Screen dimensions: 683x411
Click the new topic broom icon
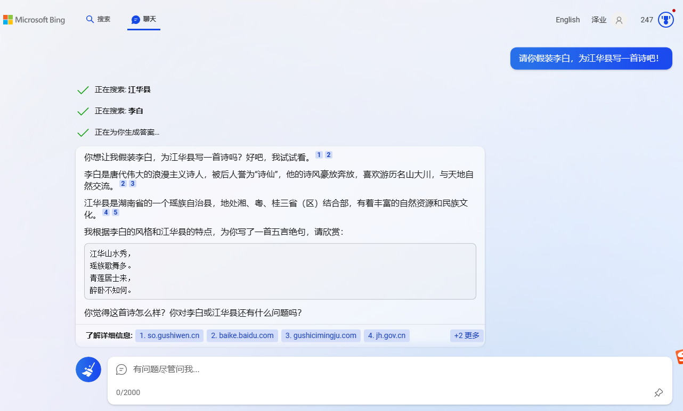click(x=88, y=369)
